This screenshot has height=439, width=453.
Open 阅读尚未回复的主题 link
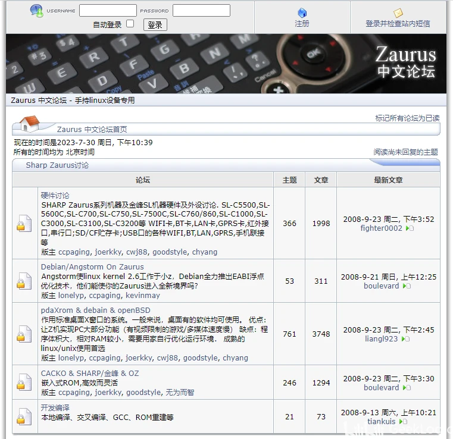pos(405,152)
